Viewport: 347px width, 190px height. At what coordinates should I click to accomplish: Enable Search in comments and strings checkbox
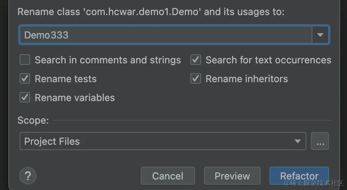click(x=25, y=60)
